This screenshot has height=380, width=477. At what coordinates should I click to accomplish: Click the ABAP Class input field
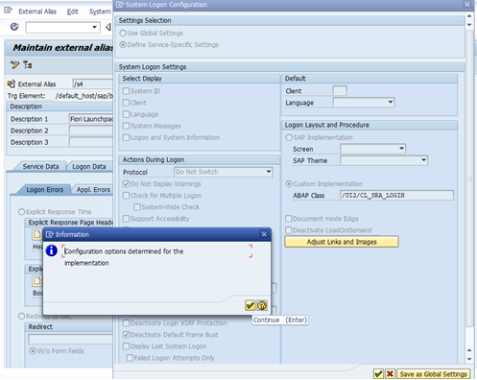(397, 195)
